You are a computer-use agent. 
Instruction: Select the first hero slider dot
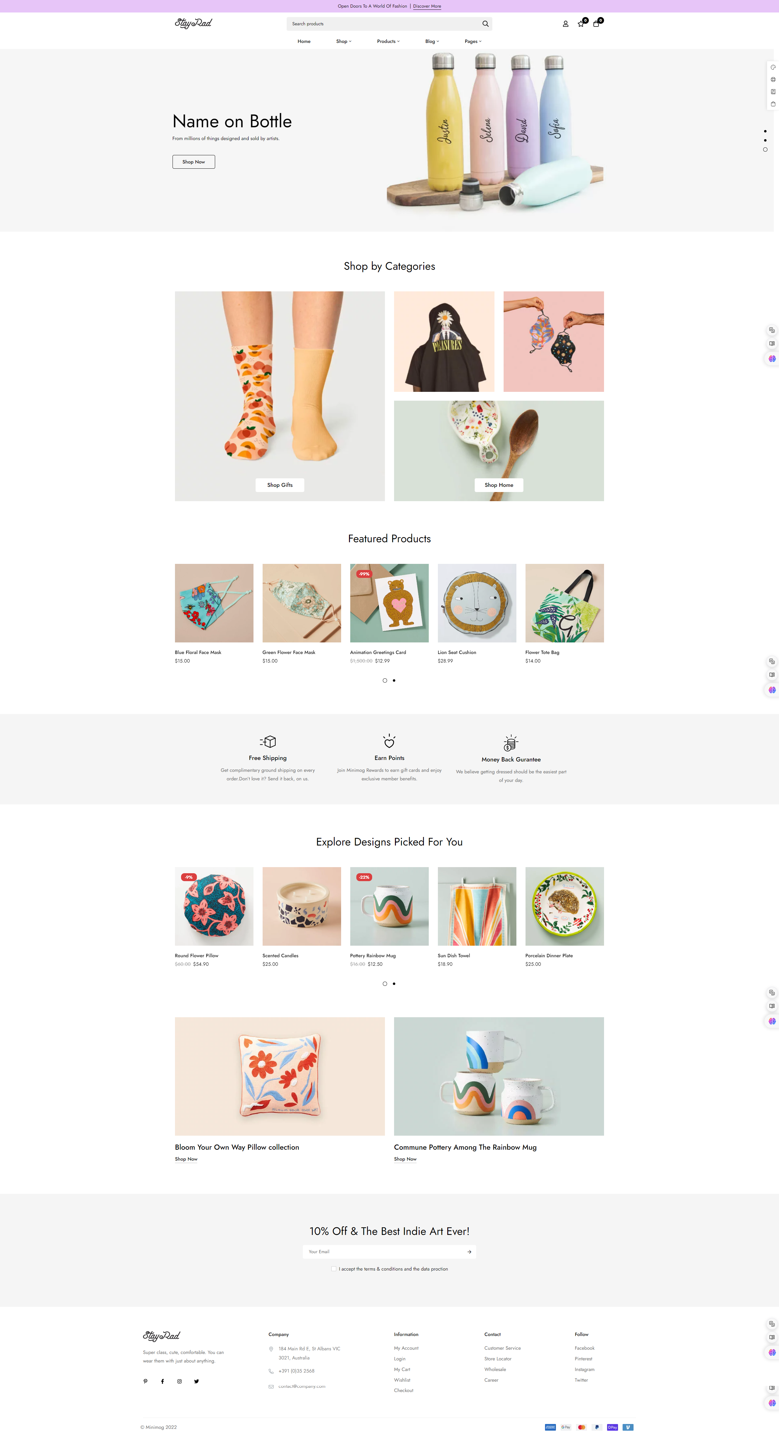765,131
